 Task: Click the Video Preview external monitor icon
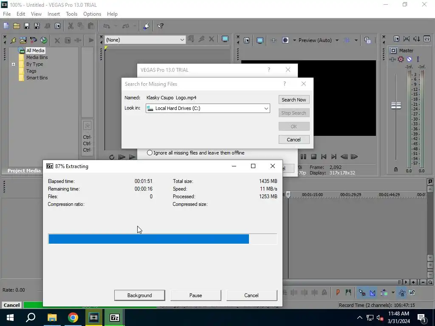click(x=260, y=40)
